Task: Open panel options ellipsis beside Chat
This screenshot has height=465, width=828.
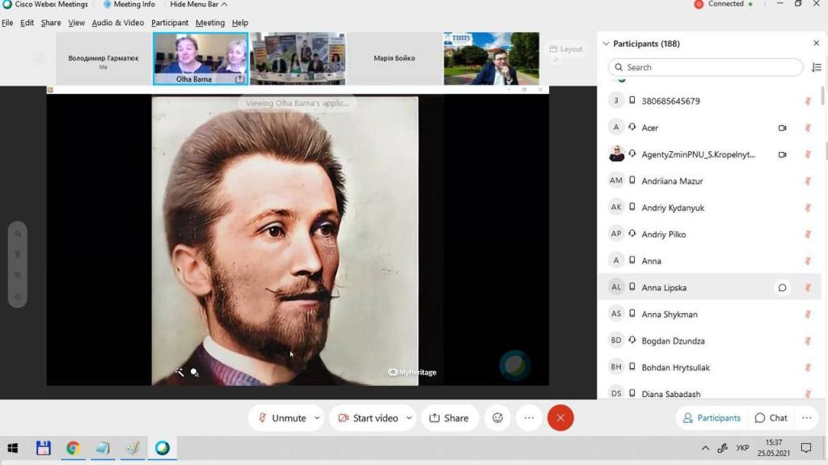Action: coord(807,418)
